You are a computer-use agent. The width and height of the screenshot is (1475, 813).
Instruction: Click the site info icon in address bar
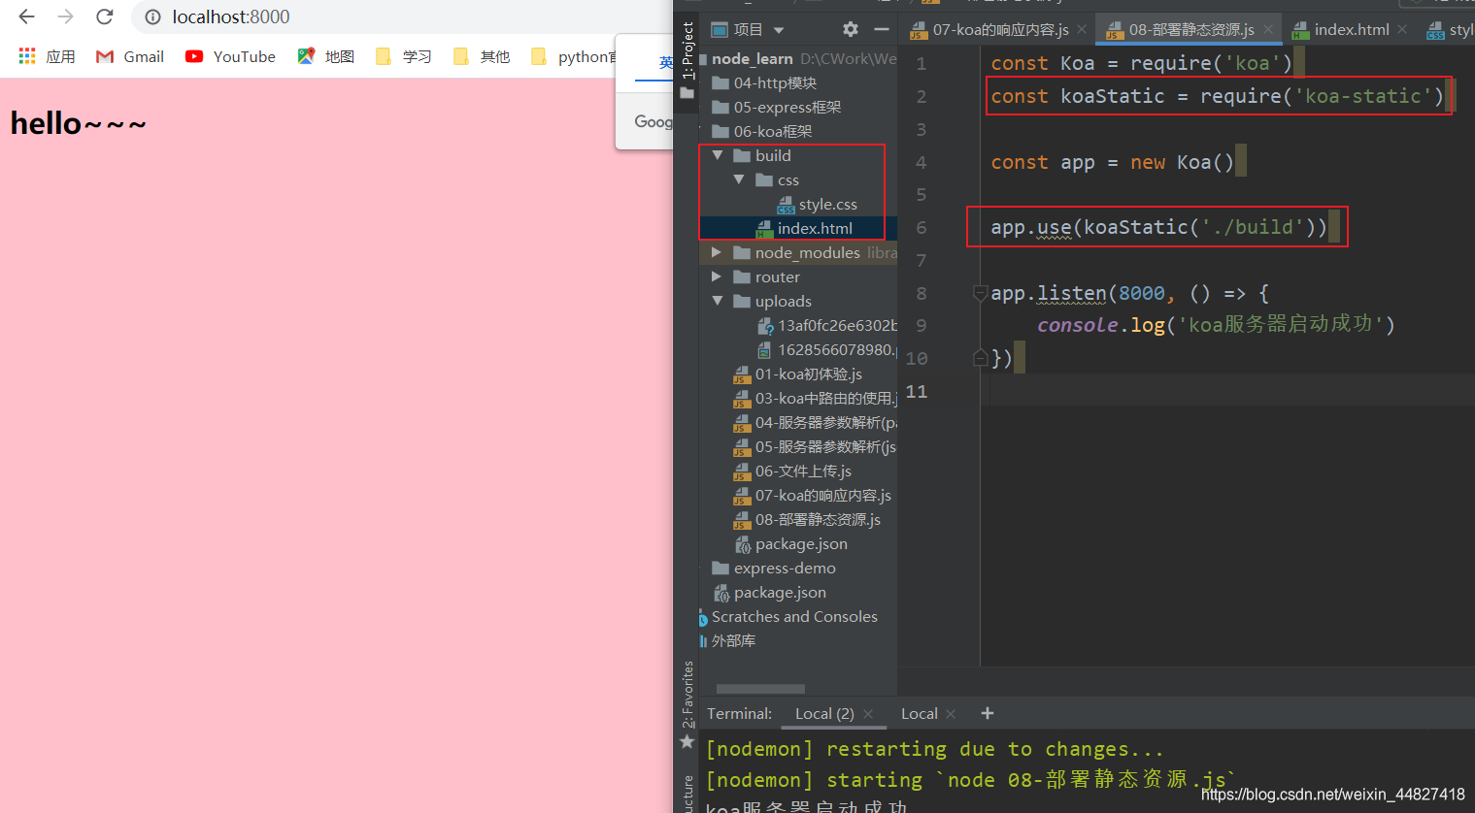click(152, 16)
